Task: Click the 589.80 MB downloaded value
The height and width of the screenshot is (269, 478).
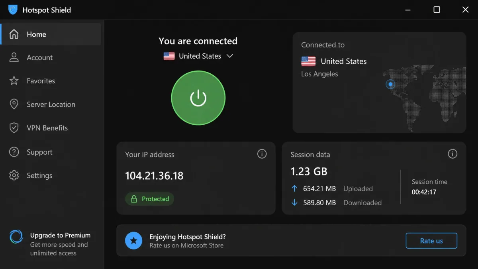Action: 319,202
